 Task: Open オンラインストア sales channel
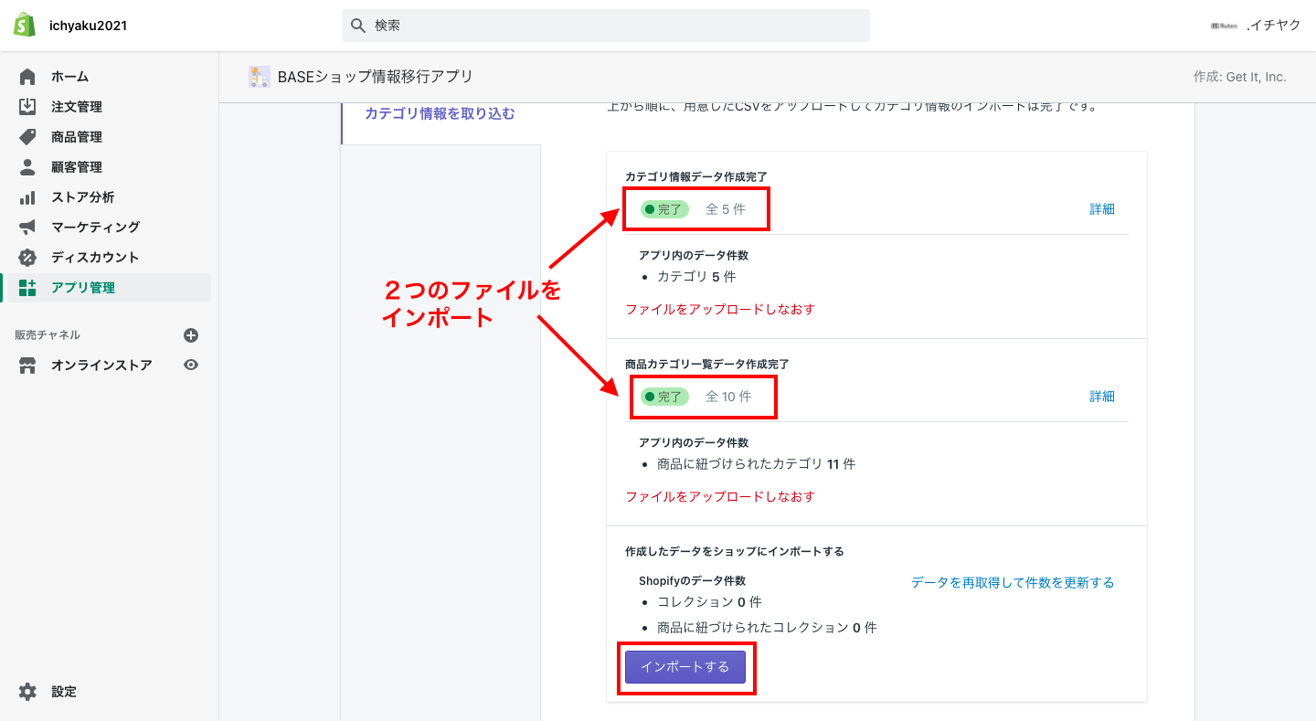point(101,366)
